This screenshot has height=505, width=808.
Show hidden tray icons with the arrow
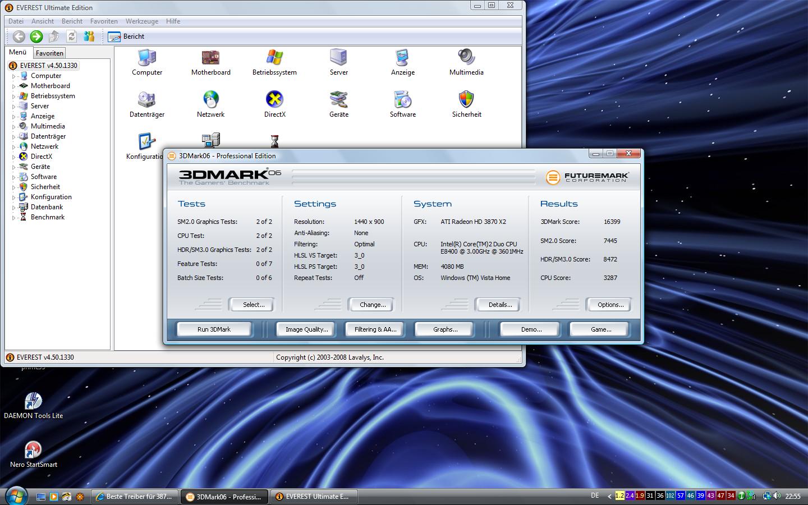click(609, 496)
